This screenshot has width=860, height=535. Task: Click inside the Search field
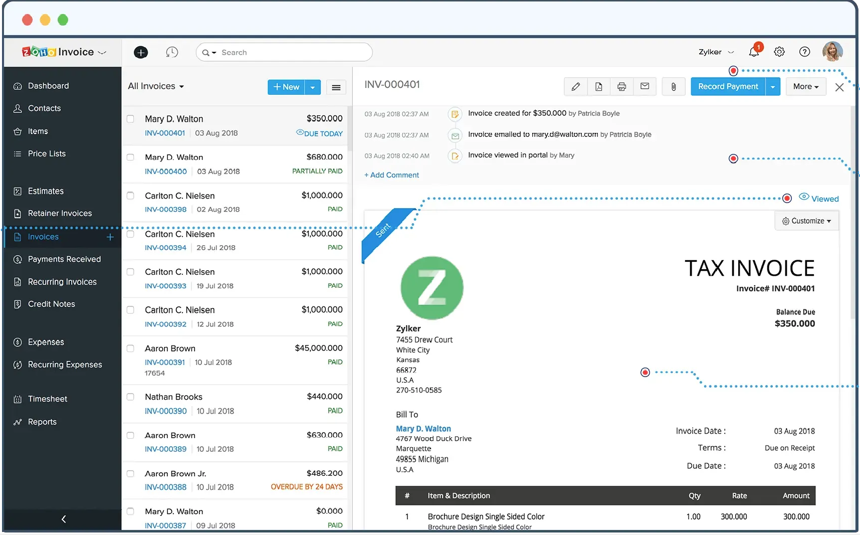point(284,52)
